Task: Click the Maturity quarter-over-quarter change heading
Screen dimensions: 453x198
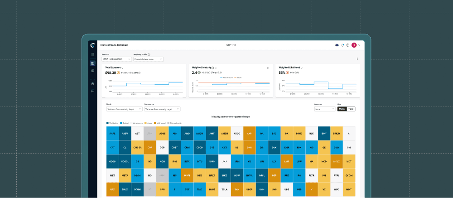Action: point(231,117)
